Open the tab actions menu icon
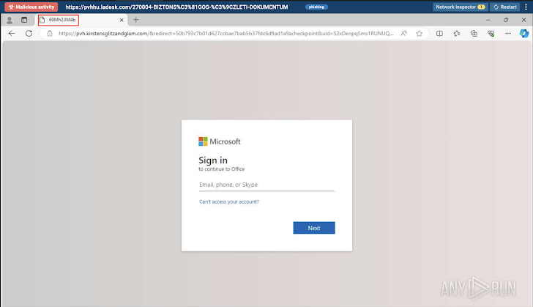This screenshot has width=533, height=307. click(24, 20)
